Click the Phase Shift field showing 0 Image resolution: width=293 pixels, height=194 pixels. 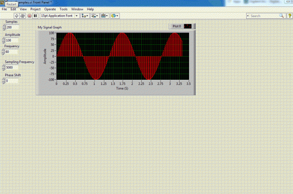pos(12,81)
